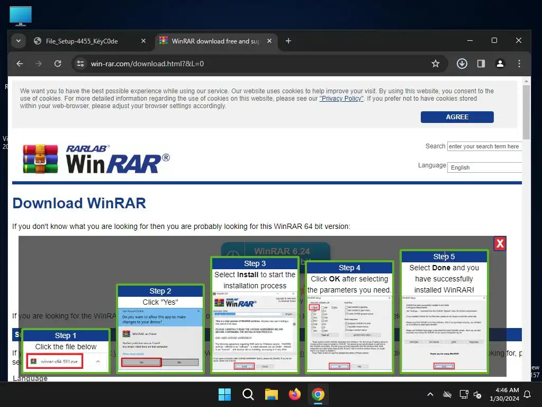Open the Windows Start menu
This screenshot has height=407, width=542.
[224, 394]
